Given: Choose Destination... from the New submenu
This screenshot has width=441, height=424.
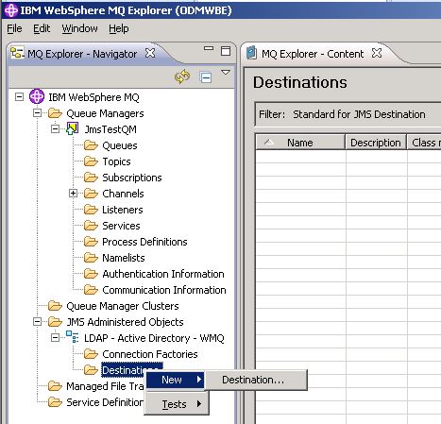Looking at the screenshot, I should 255,380.
